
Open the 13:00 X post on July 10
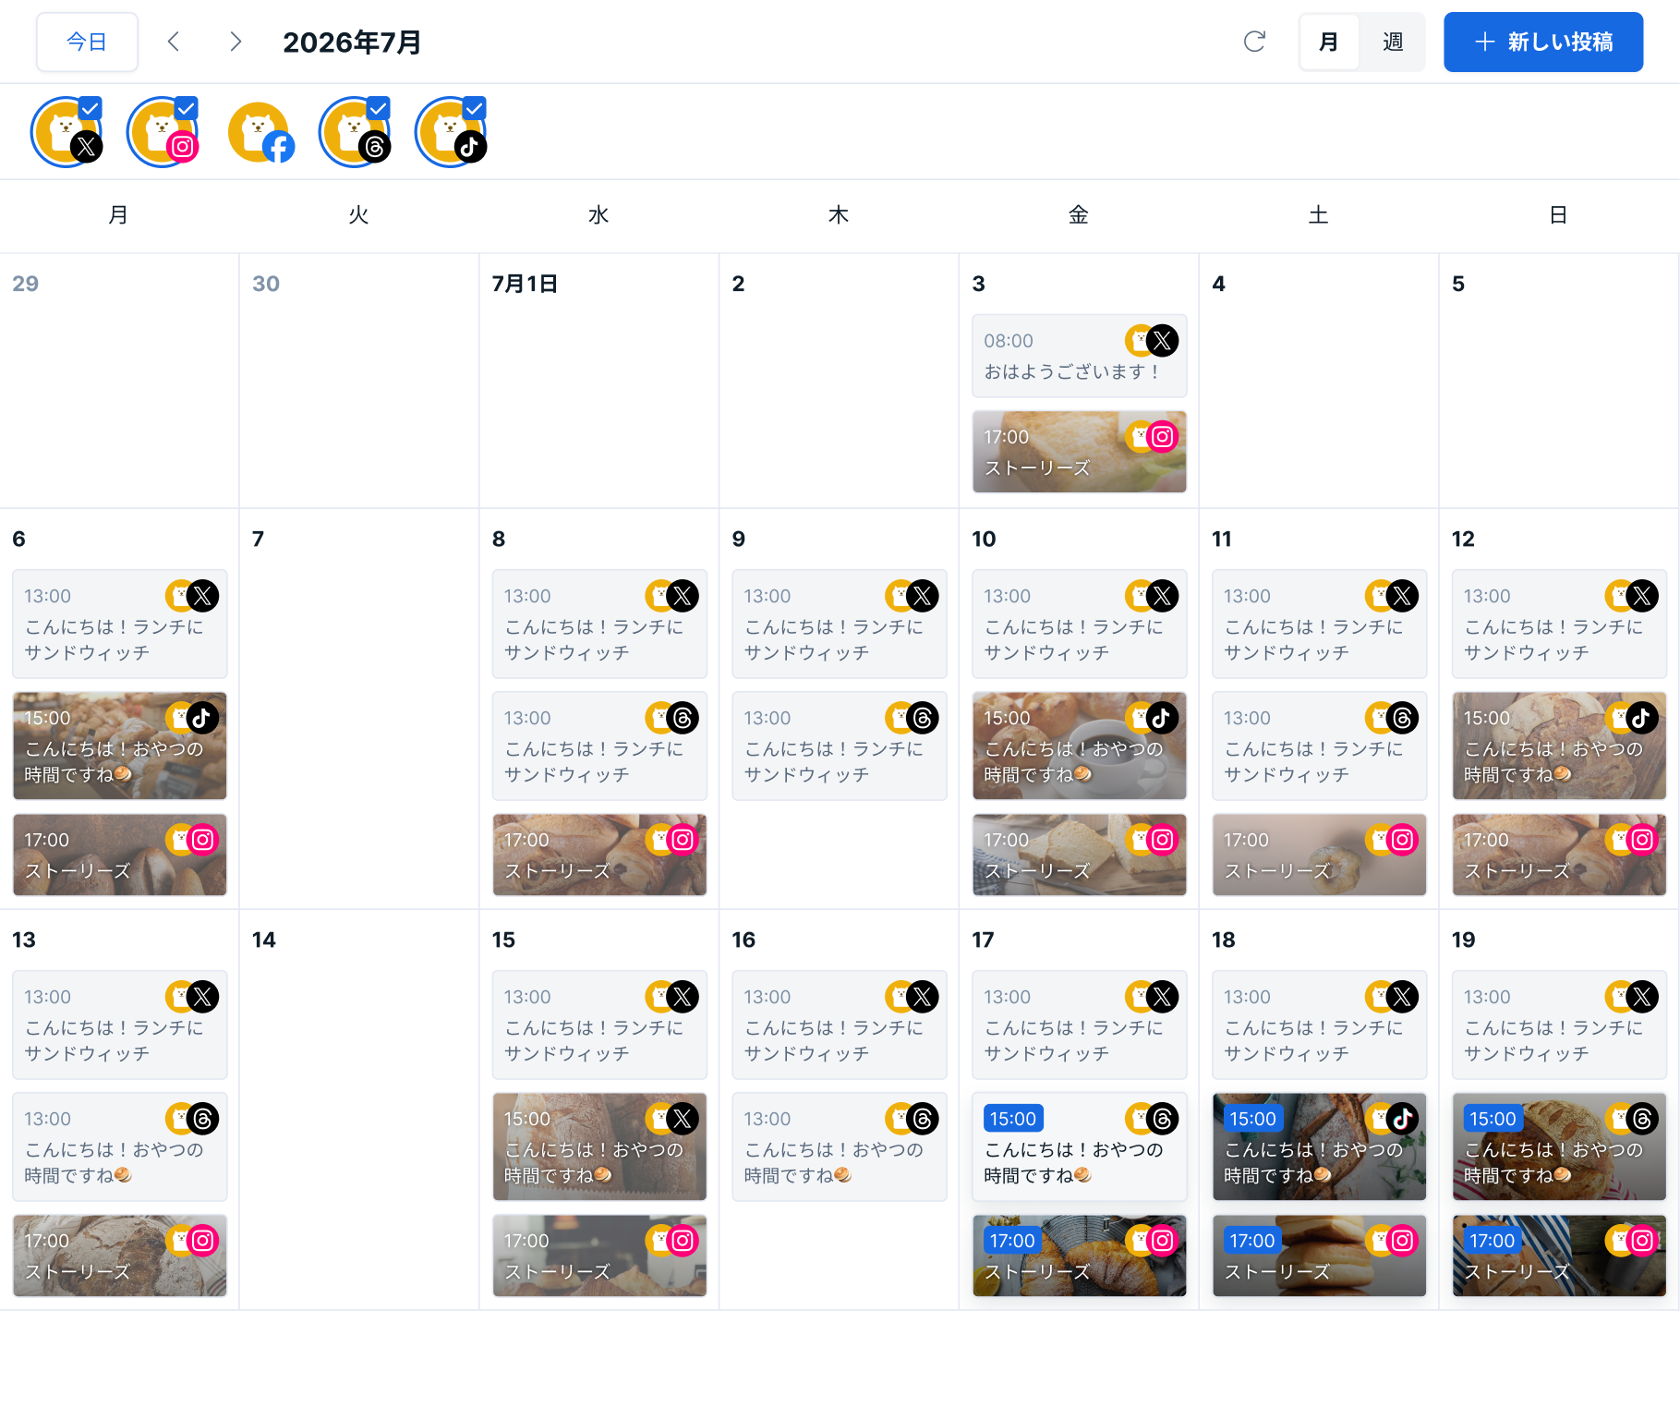(x=1080, y=624)
